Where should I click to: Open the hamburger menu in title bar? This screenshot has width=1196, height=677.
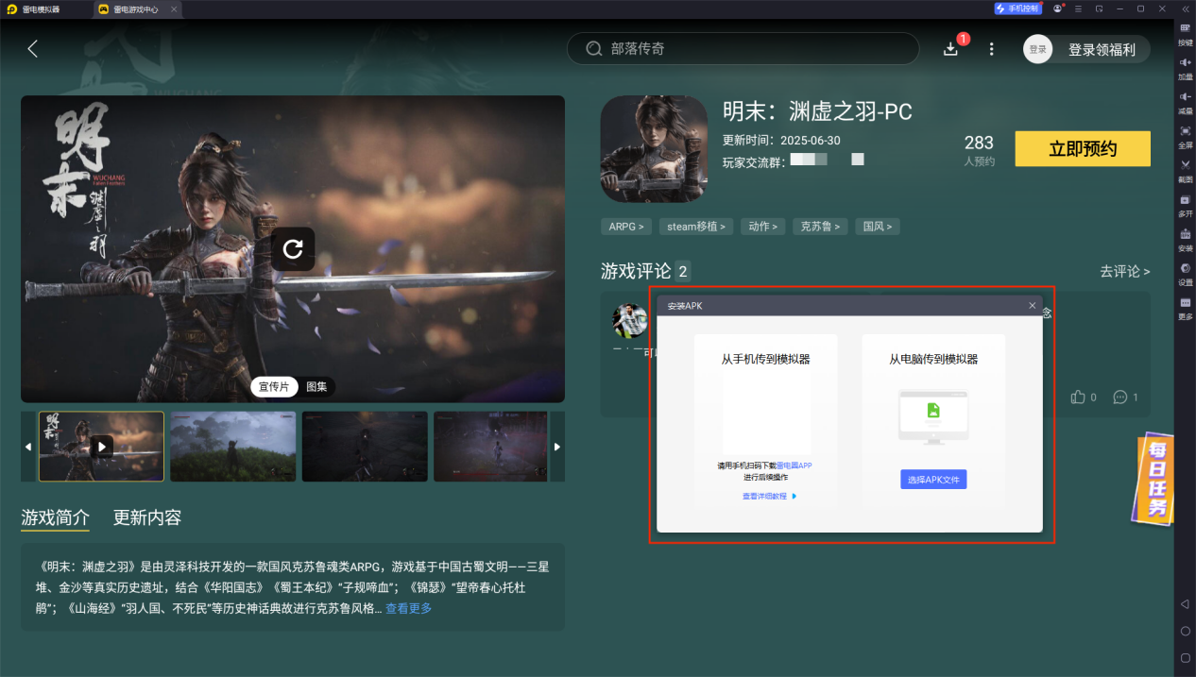[1078, 8]
